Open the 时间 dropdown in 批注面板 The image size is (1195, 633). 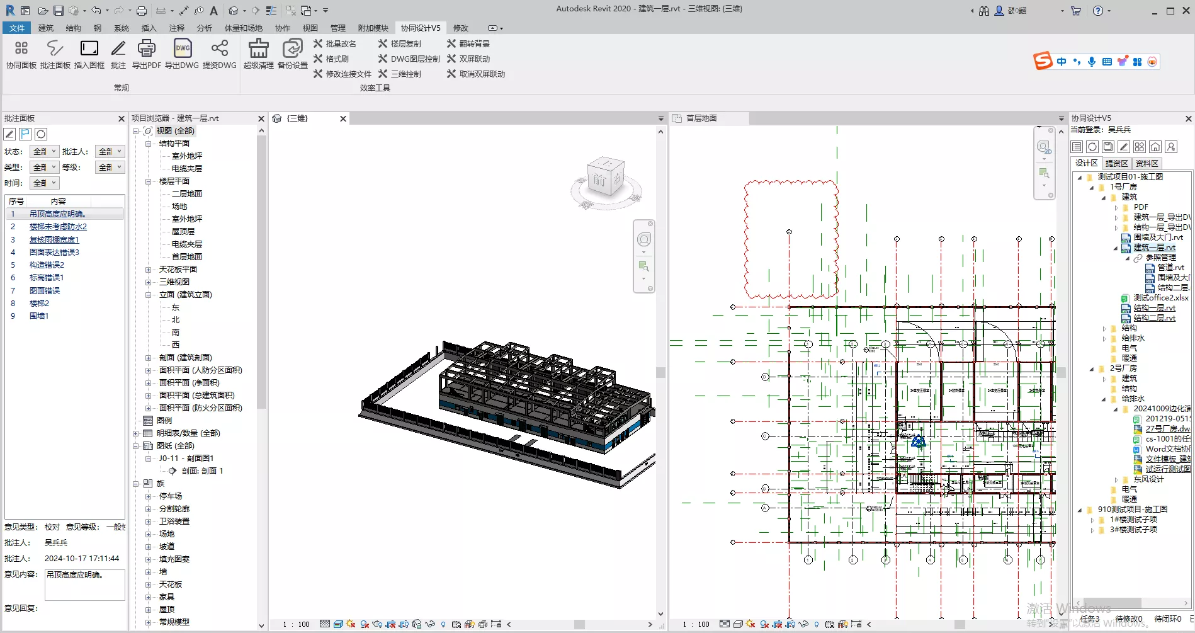point(45,183)
